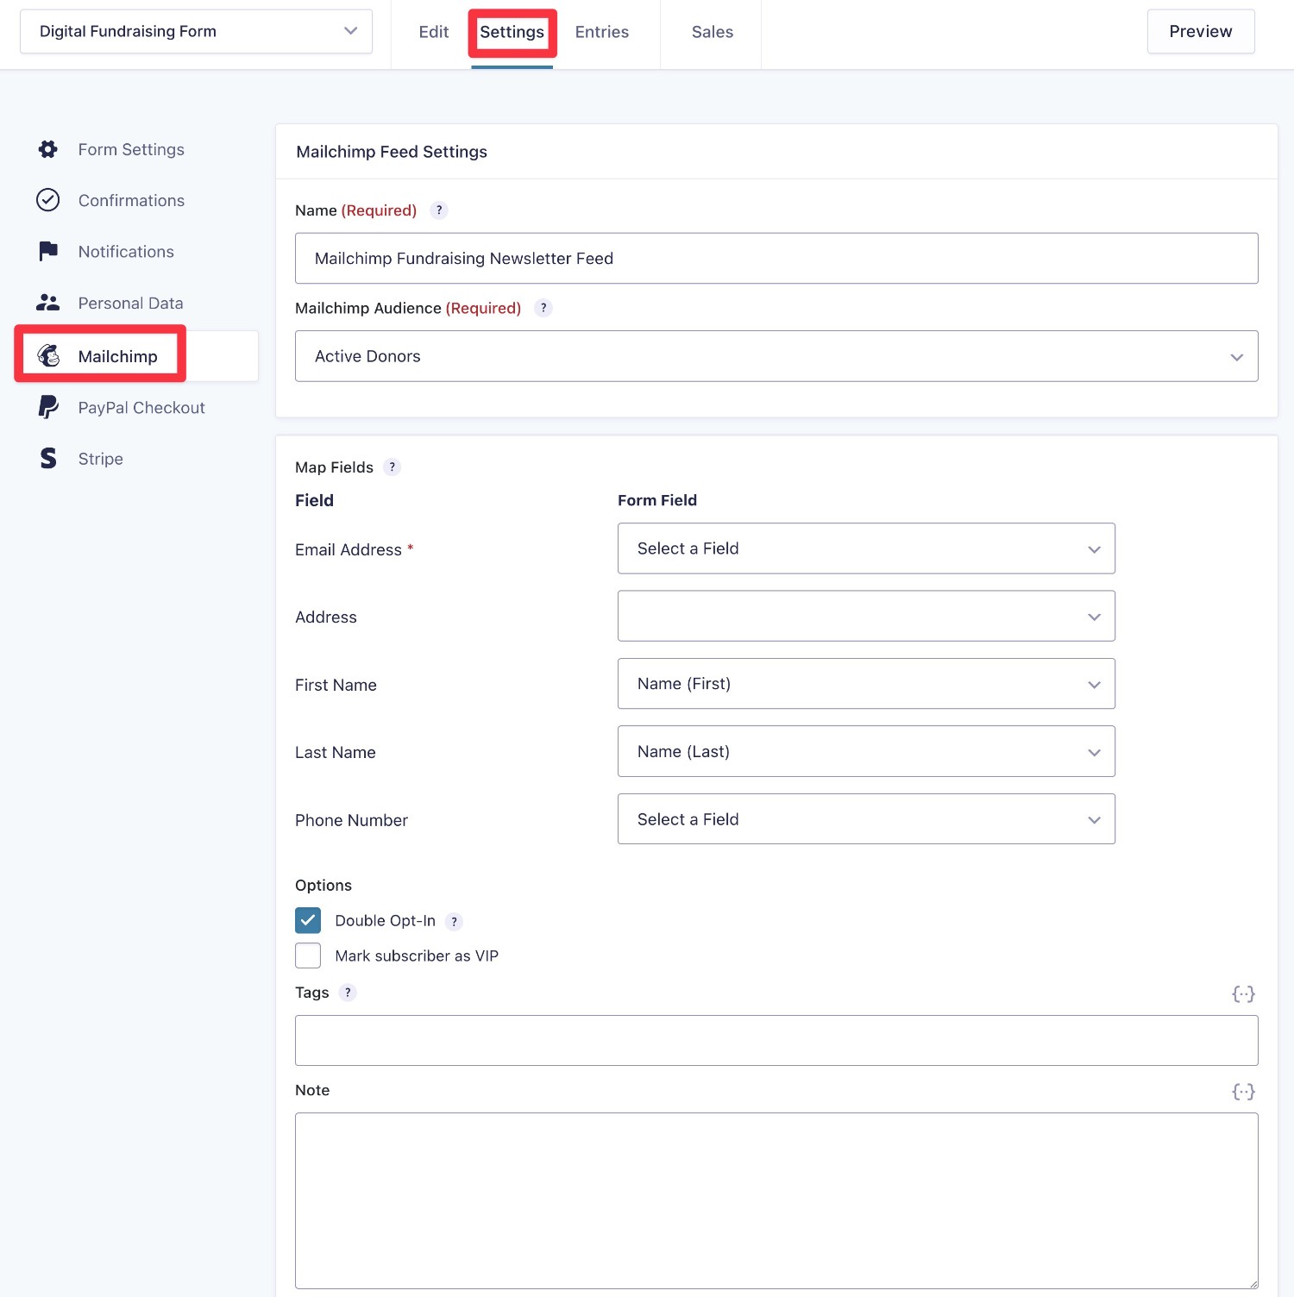
Task: Open help tooltip next to Tags label
Action: click(348, 993)
